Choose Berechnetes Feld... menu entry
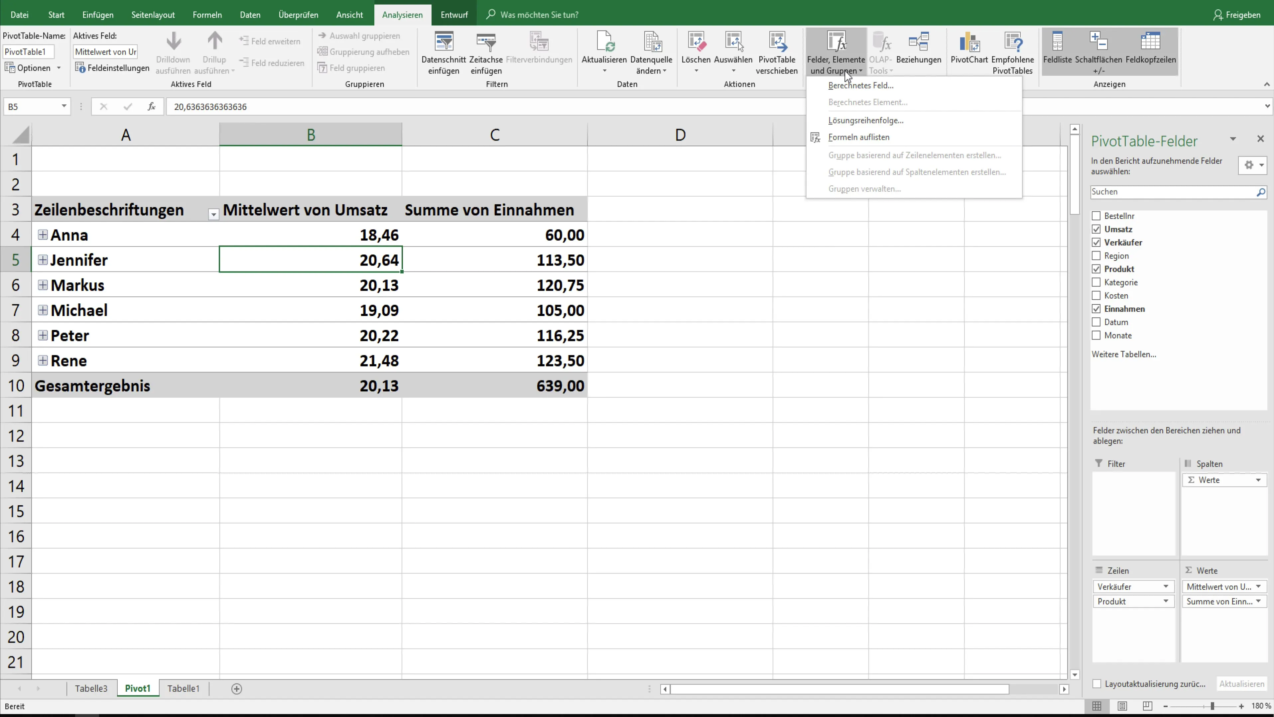Image resolution: width=1274 pixels, height=717 pixels. tap(860, 85)
